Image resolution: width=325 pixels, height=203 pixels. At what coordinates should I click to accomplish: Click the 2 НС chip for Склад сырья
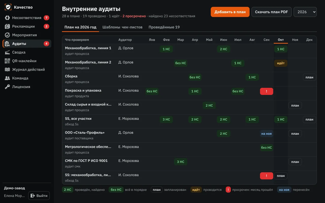[209, 106]
